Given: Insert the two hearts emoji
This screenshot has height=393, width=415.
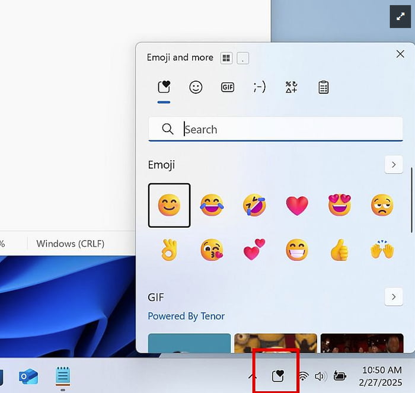Looking at the screenshot, I should point(254,250).
